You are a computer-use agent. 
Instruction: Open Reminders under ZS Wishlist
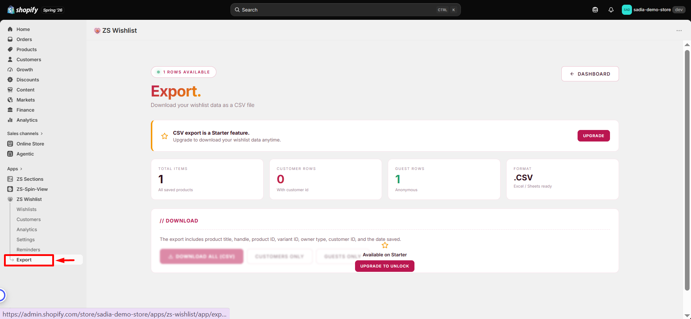click(28, 250)
